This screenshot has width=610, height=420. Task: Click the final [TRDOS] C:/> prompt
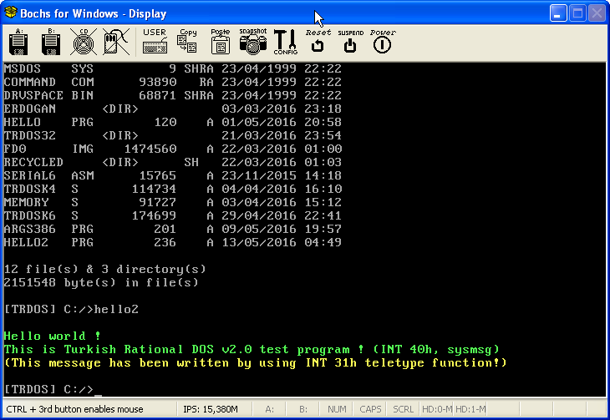(48, 389)
